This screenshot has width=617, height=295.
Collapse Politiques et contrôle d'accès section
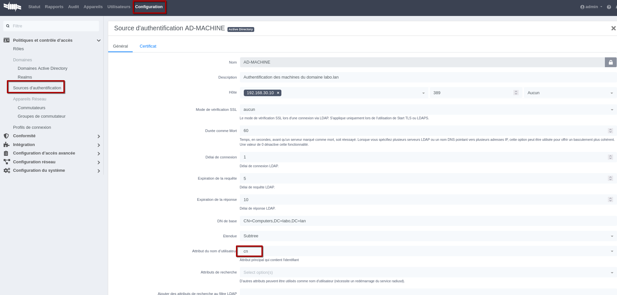(98, 40)
